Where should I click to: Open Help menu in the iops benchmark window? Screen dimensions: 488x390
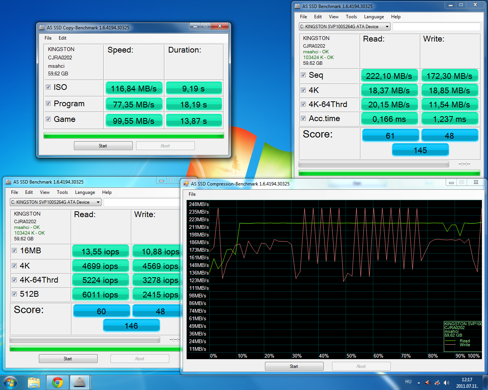(107, 192)
